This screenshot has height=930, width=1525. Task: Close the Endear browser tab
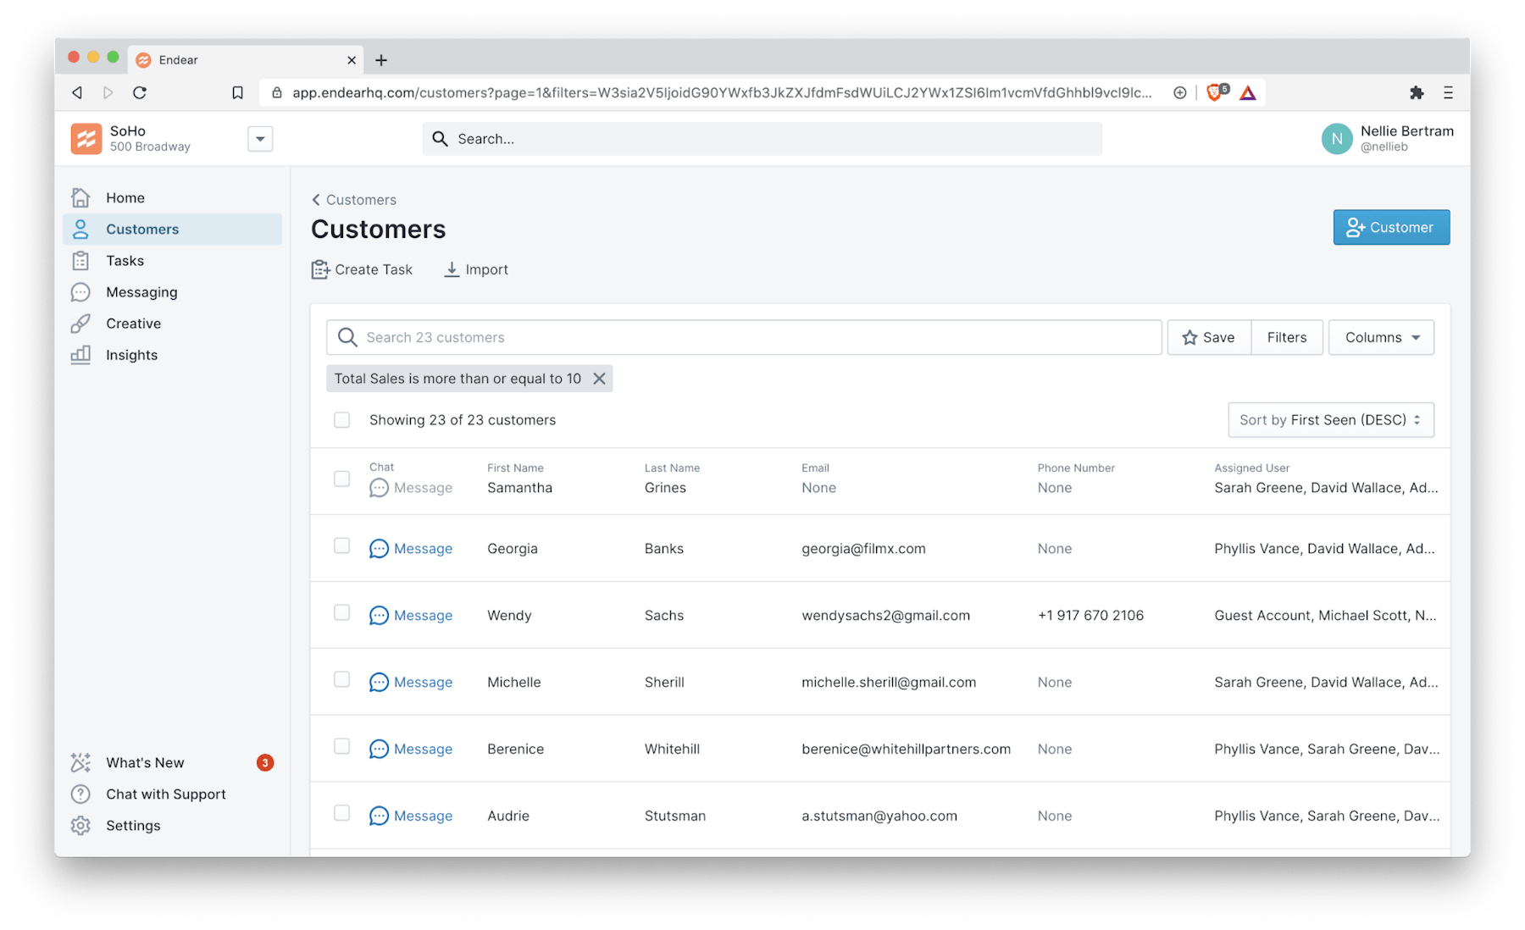pos(352,59)
